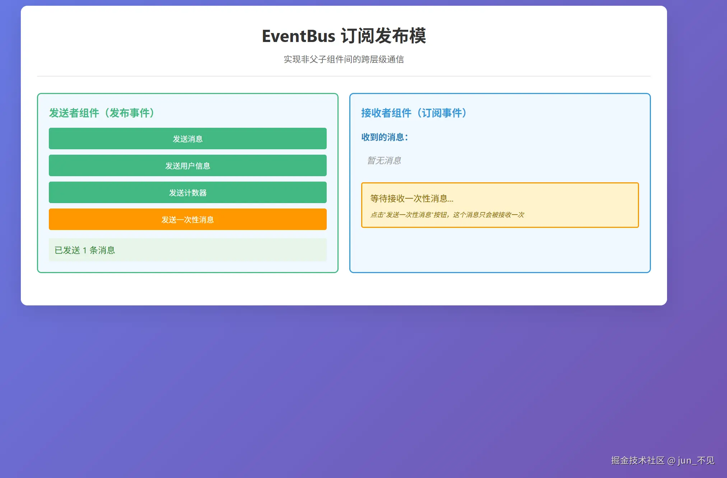Viewport: 727px width, 478px height.
Task: Click empty area inside yellow one-time message box
Action: (x=582, y=205)
